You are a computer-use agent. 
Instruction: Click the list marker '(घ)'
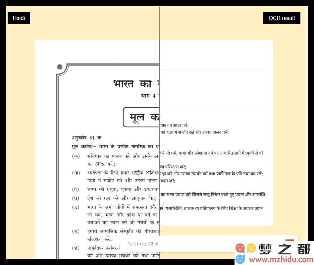[x=76, y=198]
